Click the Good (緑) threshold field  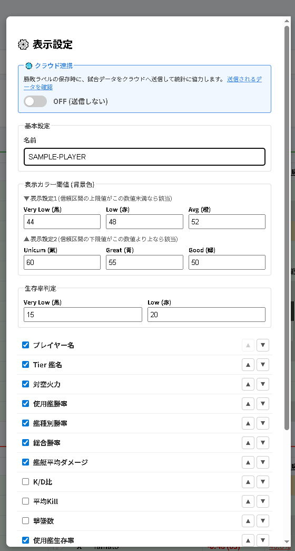click(x=227, y=262)
